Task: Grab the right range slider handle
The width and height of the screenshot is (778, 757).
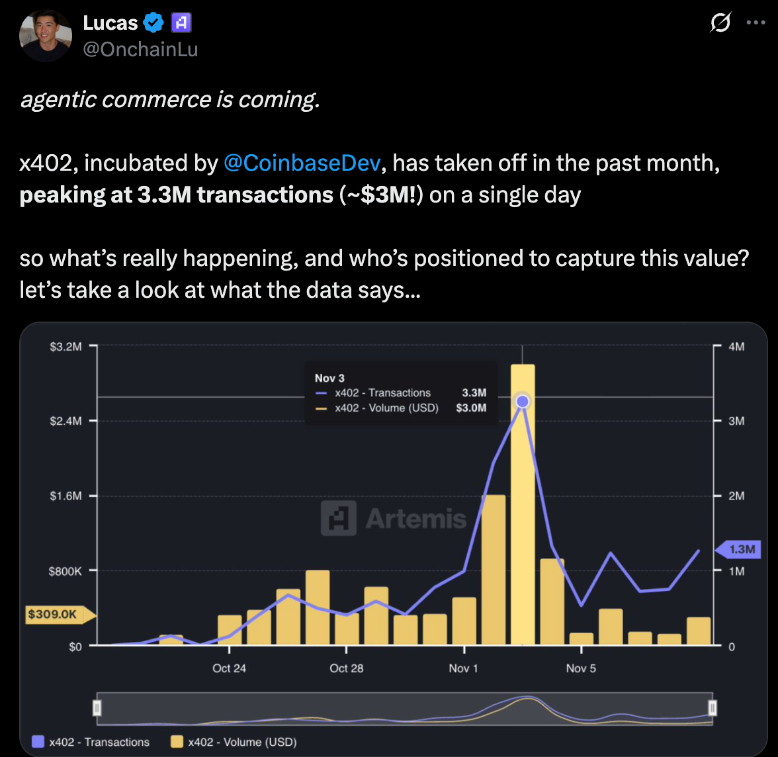Action: tap(712, 707)
